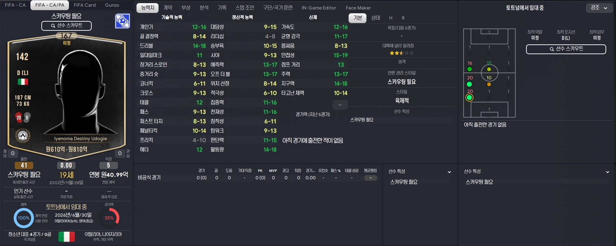616x246 pixels.
Task: Click the 100% fitness ring
Action: click(23, 218)
